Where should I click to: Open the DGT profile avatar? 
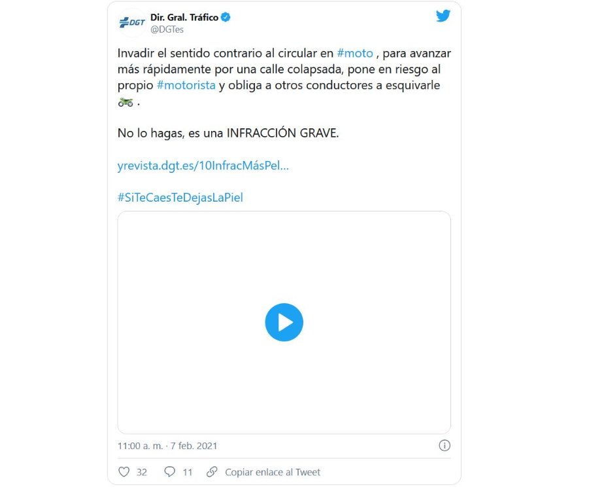pos(132,22)
